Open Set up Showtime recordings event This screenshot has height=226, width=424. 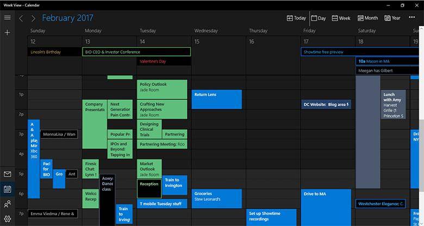tap(271, 217)
